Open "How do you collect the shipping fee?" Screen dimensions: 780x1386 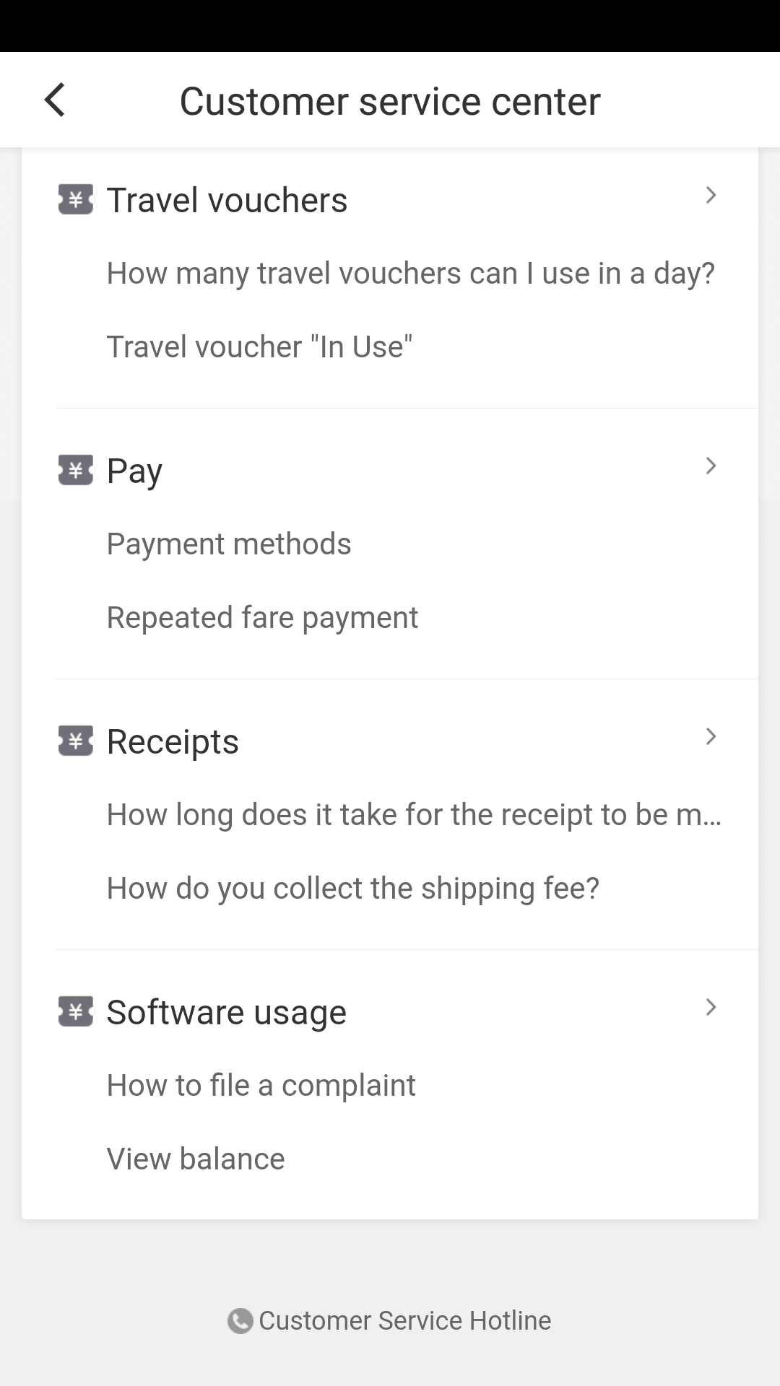[352, 889]
